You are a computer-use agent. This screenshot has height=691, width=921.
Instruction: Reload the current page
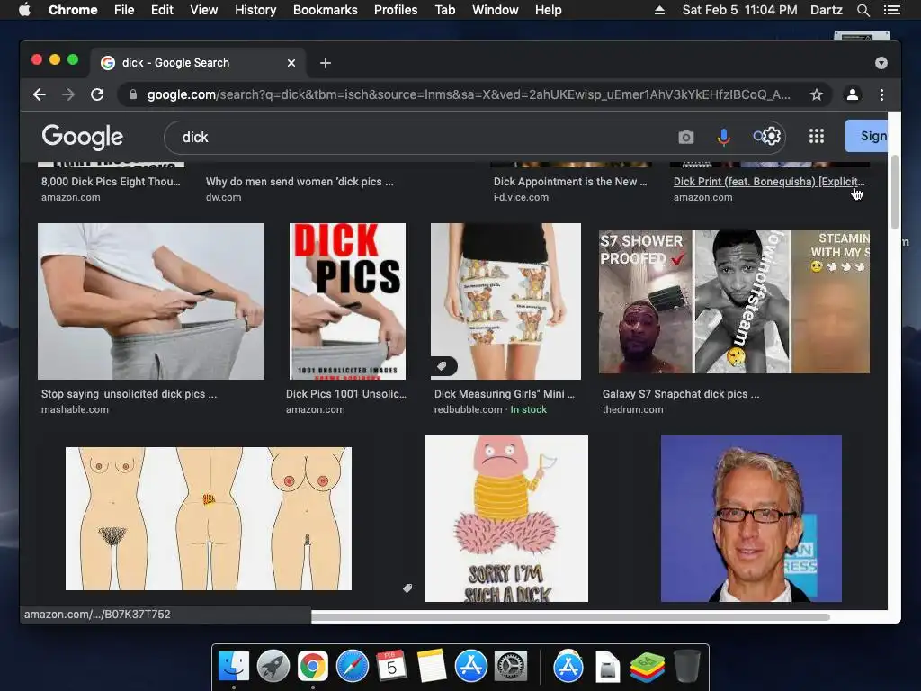coord(97,94)
